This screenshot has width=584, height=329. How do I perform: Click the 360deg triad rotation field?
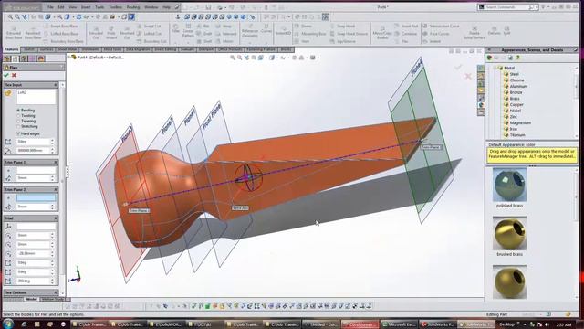pos(33,281)
